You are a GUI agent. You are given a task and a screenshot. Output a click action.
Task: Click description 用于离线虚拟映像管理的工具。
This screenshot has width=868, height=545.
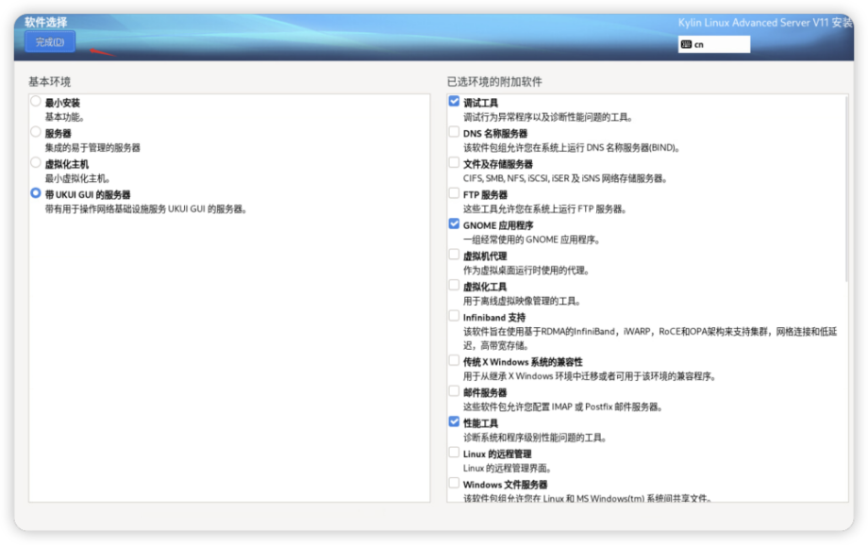click(x=522, y=301)
